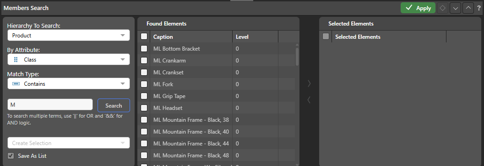Click the Level column header

click(x=242, y=37)
